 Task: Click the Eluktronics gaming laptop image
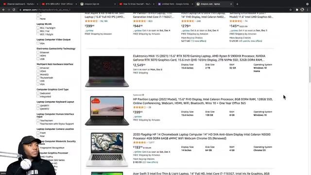point(107,71)
